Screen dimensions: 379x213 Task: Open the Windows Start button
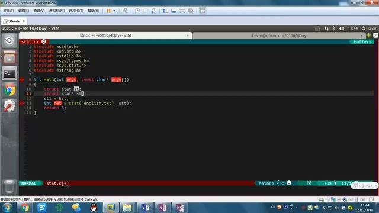coord(7,208)
